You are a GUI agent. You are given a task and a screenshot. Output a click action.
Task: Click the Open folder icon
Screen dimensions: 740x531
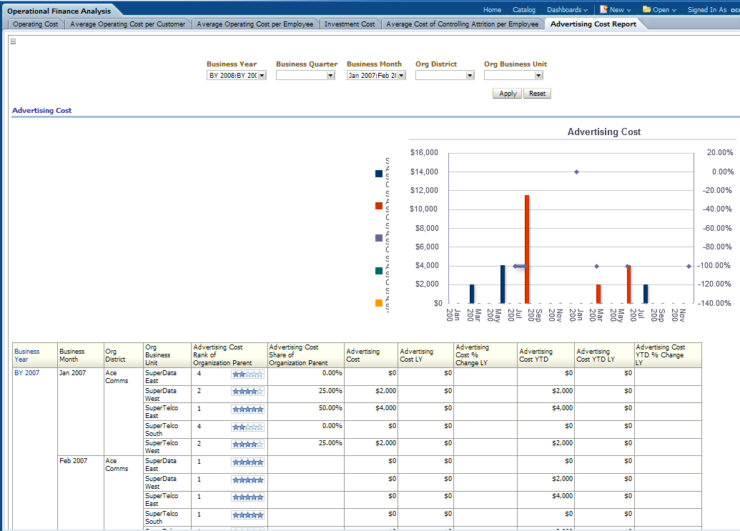point(646,9)
